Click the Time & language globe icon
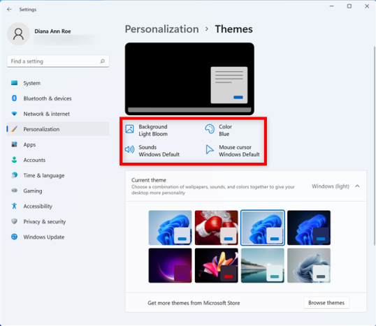This screenshot has width=376, height=326. click(x=15, y=175)
